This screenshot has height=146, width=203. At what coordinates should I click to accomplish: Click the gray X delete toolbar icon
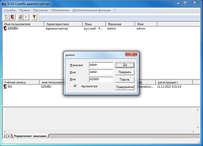click(x=26, y=17)
